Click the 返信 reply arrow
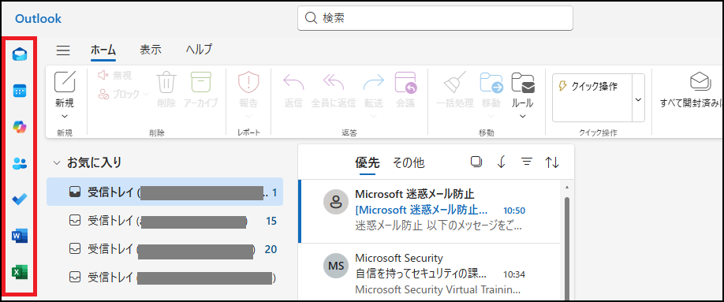 tap(293, 83)
